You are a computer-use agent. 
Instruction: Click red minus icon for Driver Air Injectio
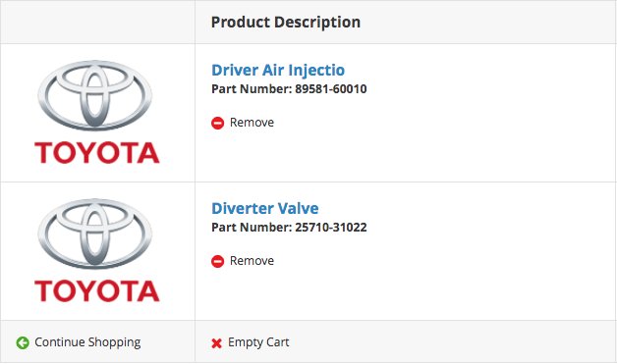coord(217,123)
